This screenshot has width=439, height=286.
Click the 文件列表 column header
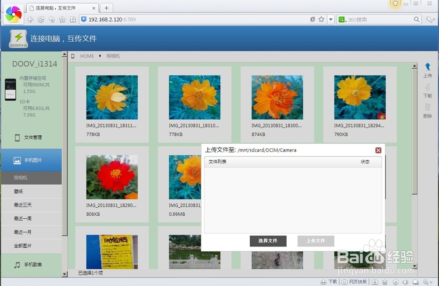[x=218, y=162]
